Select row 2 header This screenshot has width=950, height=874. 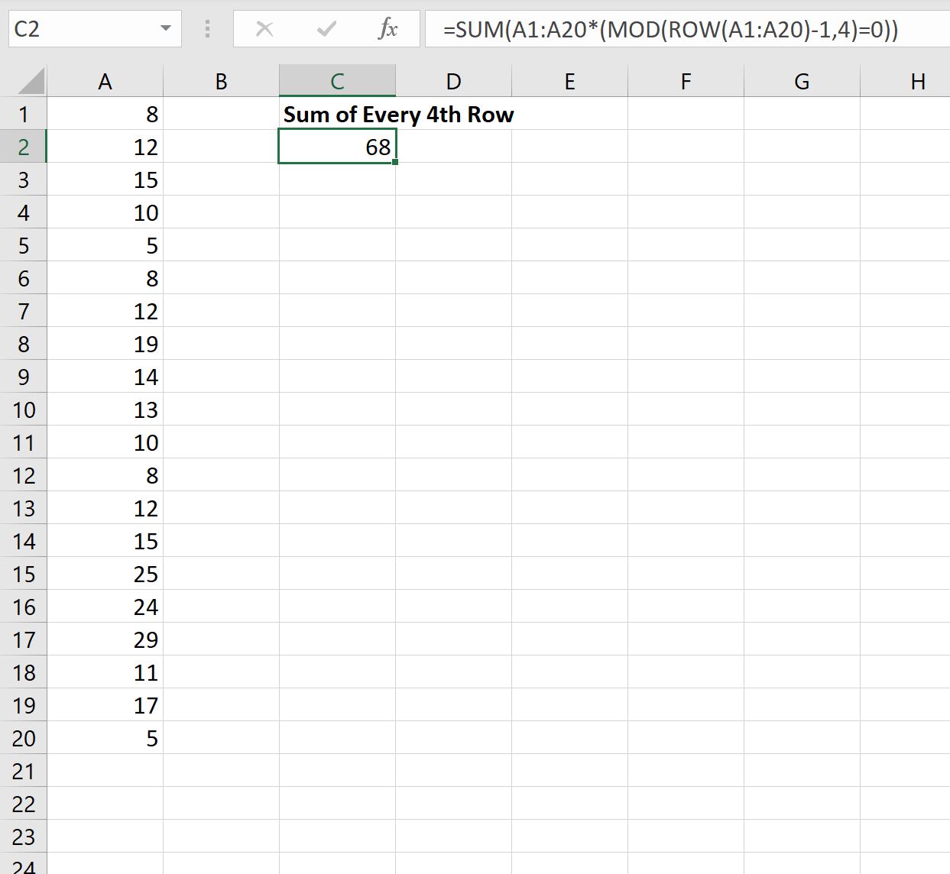click(x=23, y=147)
